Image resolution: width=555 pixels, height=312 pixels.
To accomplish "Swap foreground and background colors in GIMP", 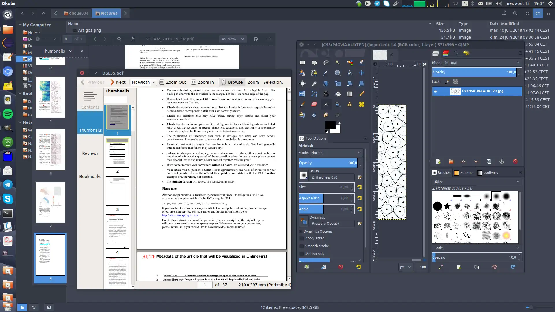I will [x=338, y=123].
